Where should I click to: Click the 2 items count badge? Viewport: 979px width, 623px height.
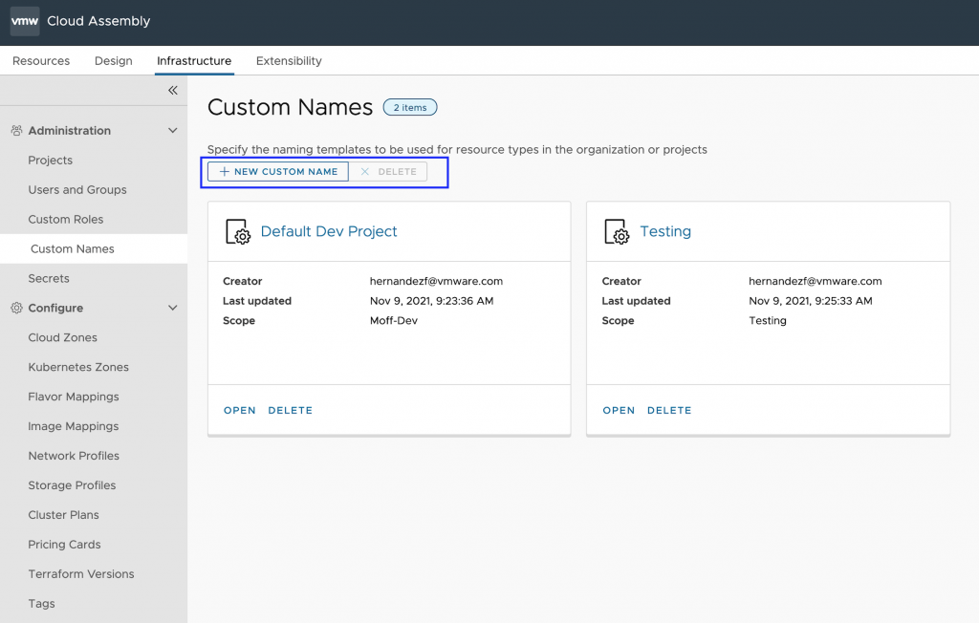point(410,108)
